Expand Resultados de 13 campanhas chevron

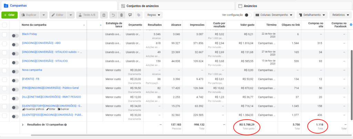tap(23, 125)
